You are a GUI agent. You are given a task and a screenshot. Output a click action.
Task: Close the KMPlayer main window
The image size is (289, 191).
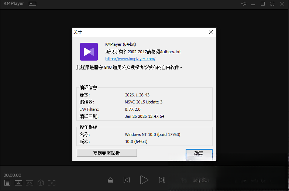tap(282, 4)
